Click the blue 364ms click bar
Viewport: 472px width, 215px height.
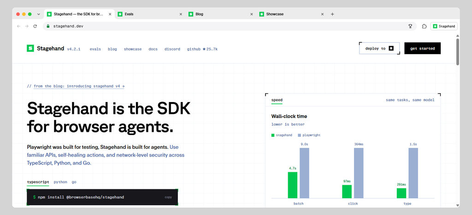[359, 173]
